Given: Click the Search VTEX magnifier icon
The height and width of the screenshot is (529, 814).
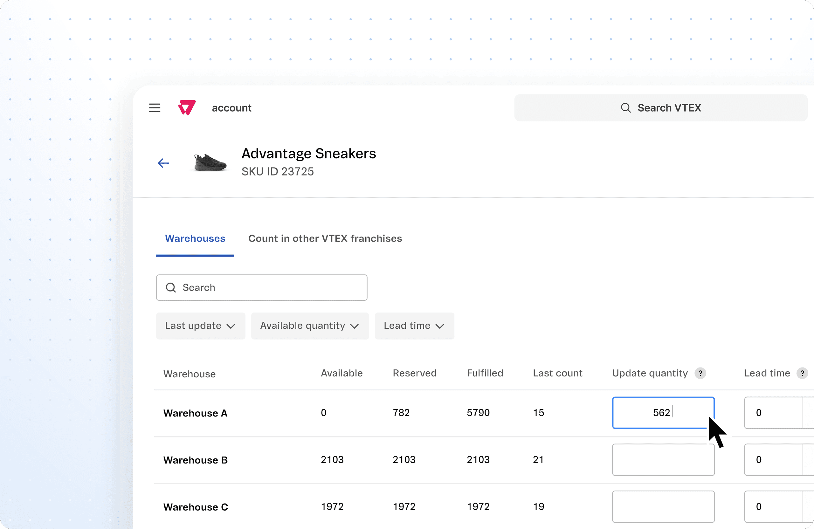Looking at the screenshot, I should pos(625,108).
